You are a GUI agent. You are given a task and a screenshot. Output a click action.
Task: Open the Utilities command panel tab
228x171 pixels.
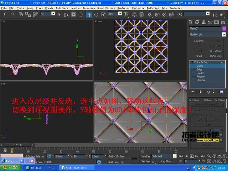click(x=223, y=22)
